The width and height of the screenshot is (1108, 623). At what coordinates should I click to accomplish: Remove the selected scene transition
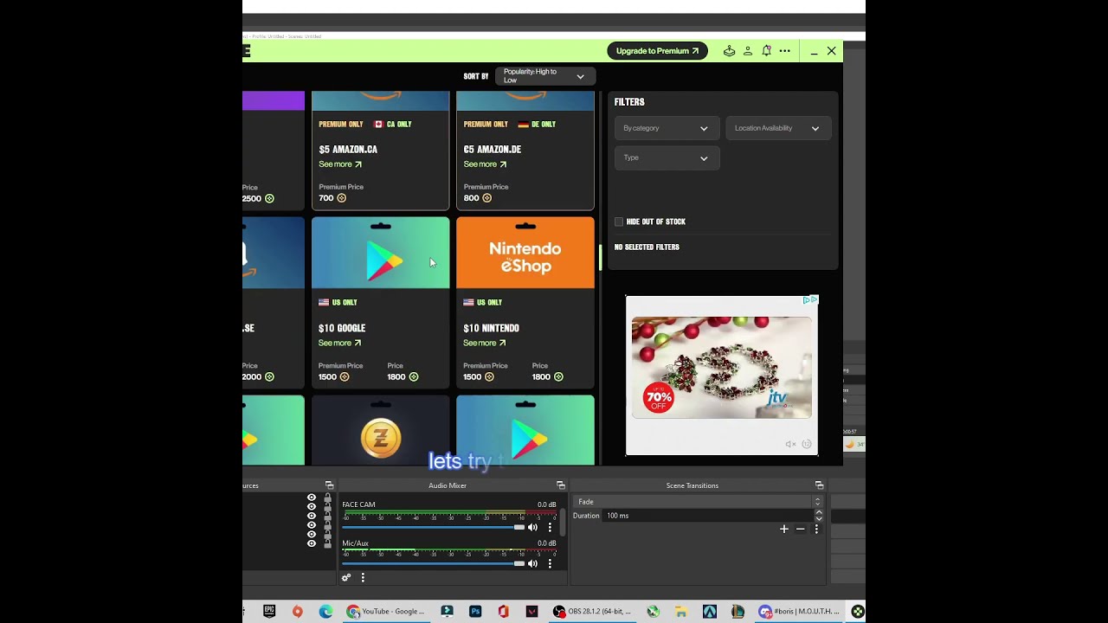[800, 529]
